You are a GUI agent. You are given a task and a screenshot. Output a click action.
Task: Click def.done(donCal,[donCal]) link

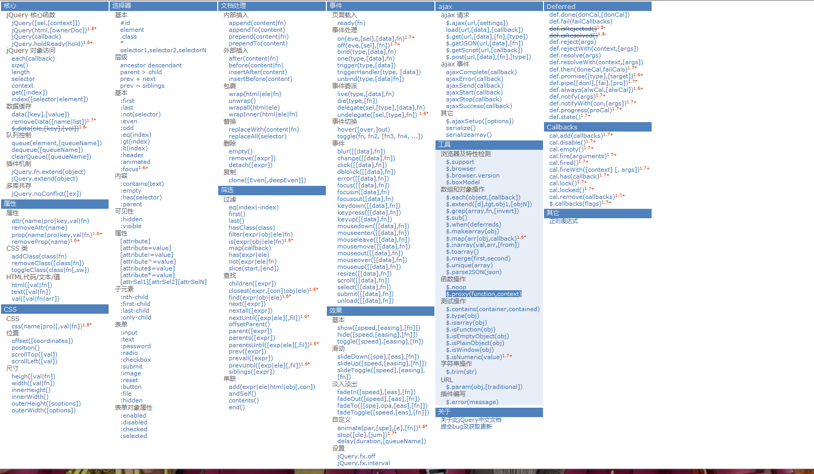pyautogui.click(x=589, y=15)
